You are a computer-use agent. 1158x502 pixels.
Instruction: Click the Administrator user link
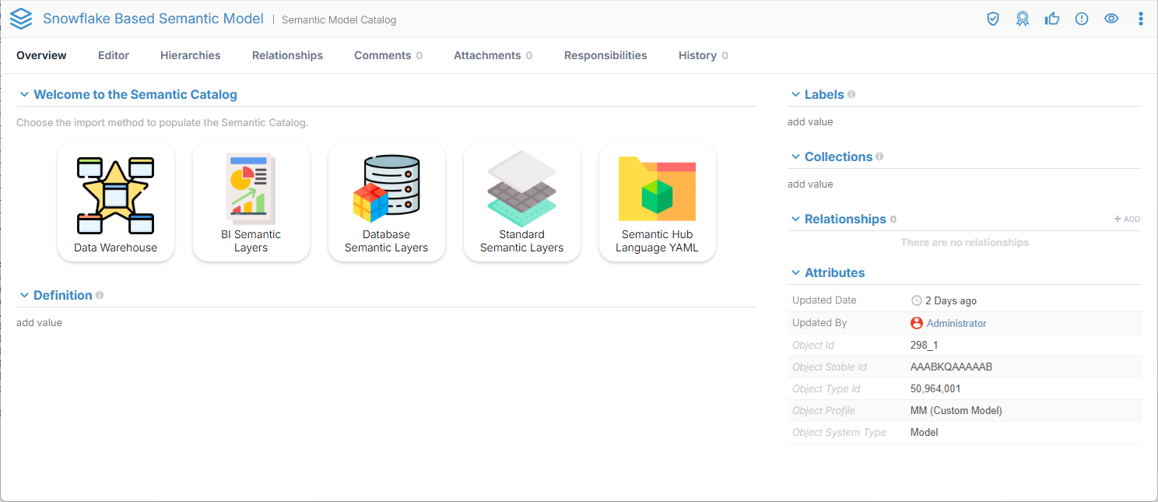tap(956, 323)
